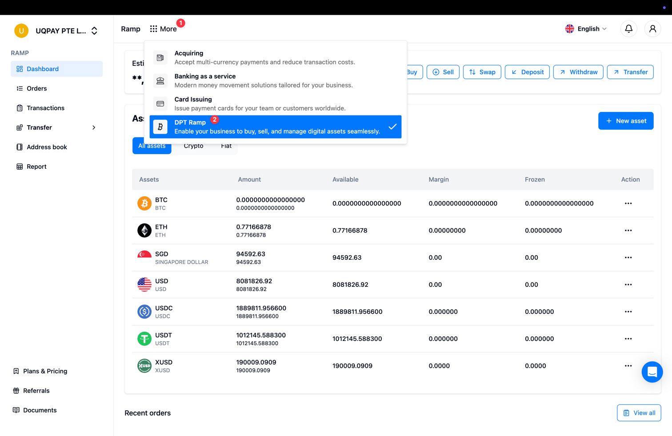The width and height of the screenshot is (672, 436).
Task: Click the USDC coin icon
Action: point(144,312)
